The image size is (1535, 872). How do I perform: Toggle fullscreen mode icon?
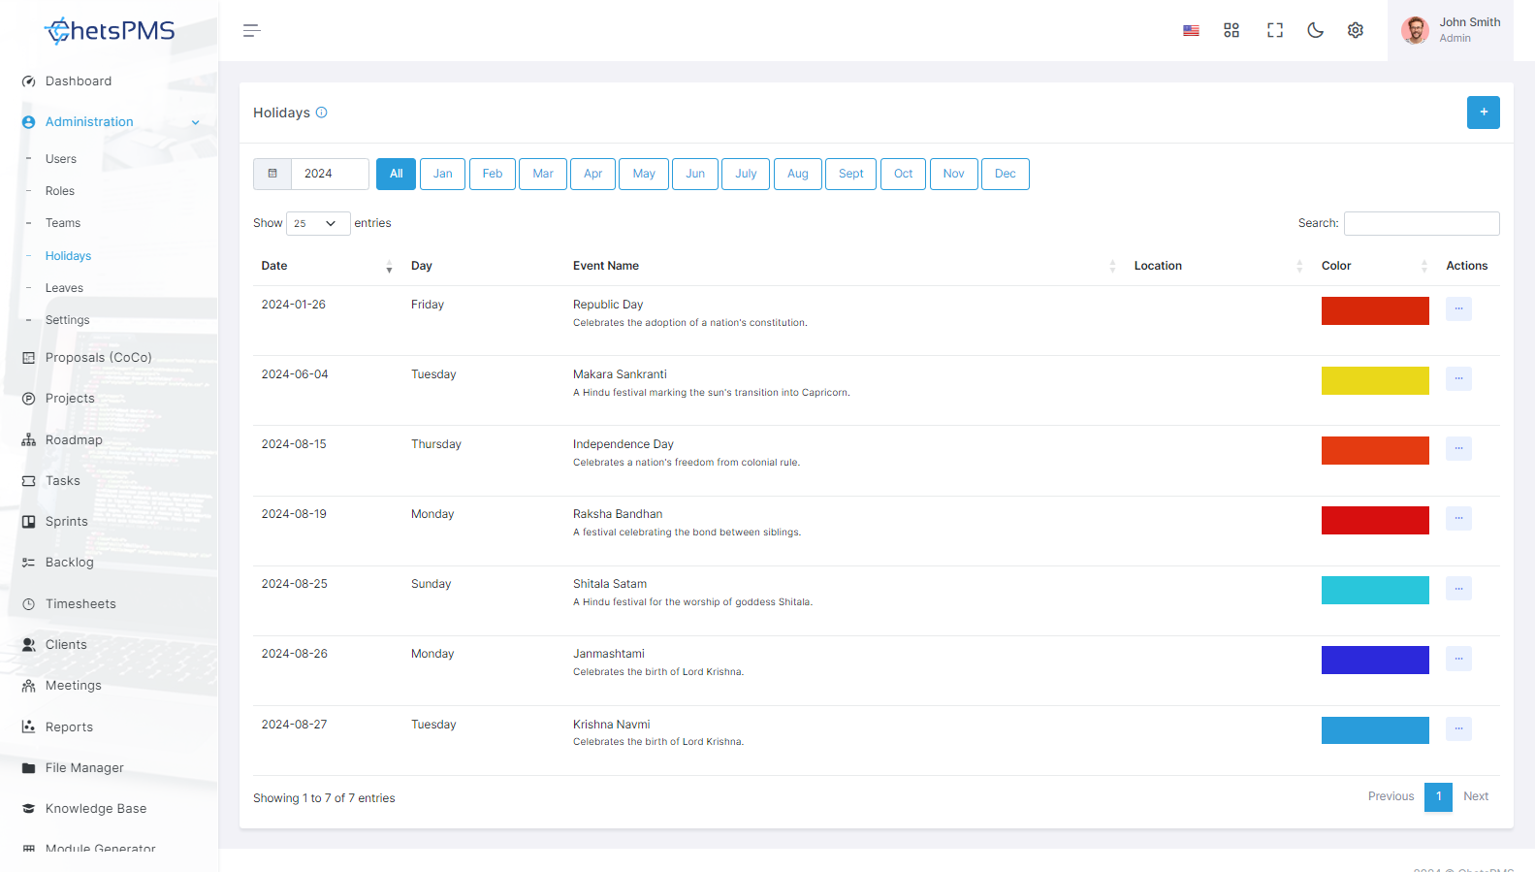[x=1275, y=31]
